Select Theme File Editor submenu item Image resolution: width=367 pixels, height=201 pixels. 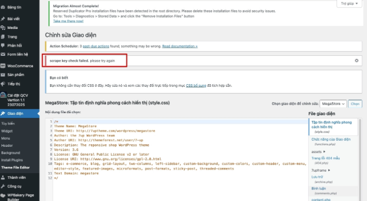15,167
